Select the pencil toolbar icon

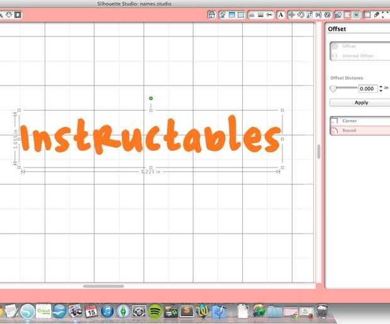coord(376,15)
